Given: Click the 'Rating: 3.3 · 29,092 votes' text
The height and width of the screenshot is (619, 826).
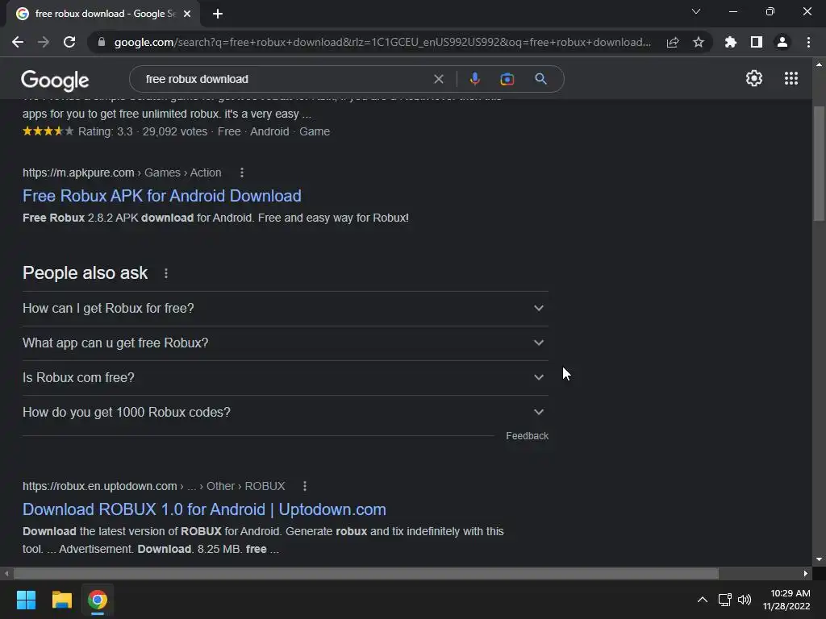Looking at the screenshot, I should click(x=143, y=131).
